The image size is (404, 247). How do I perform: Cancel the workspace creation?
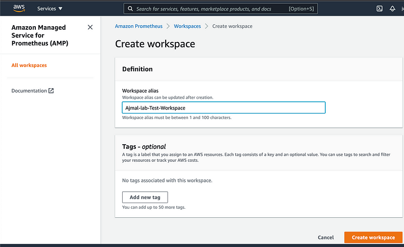(326, 237)
